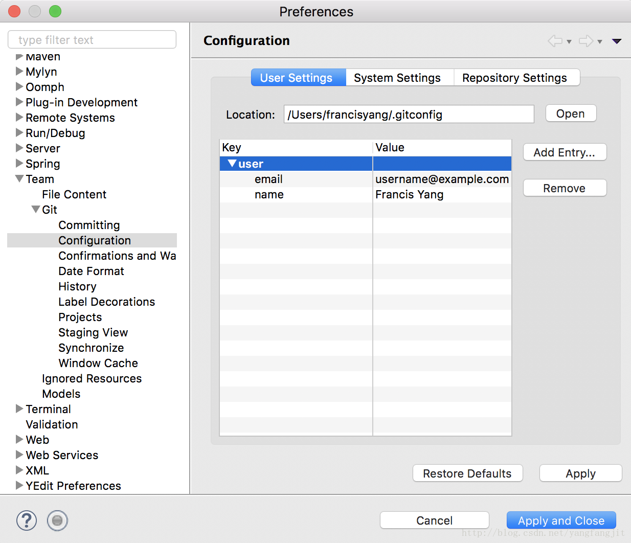Click the forward navigation arrow icon
This screenshot has height=543, width=631.
coord(585,41)
